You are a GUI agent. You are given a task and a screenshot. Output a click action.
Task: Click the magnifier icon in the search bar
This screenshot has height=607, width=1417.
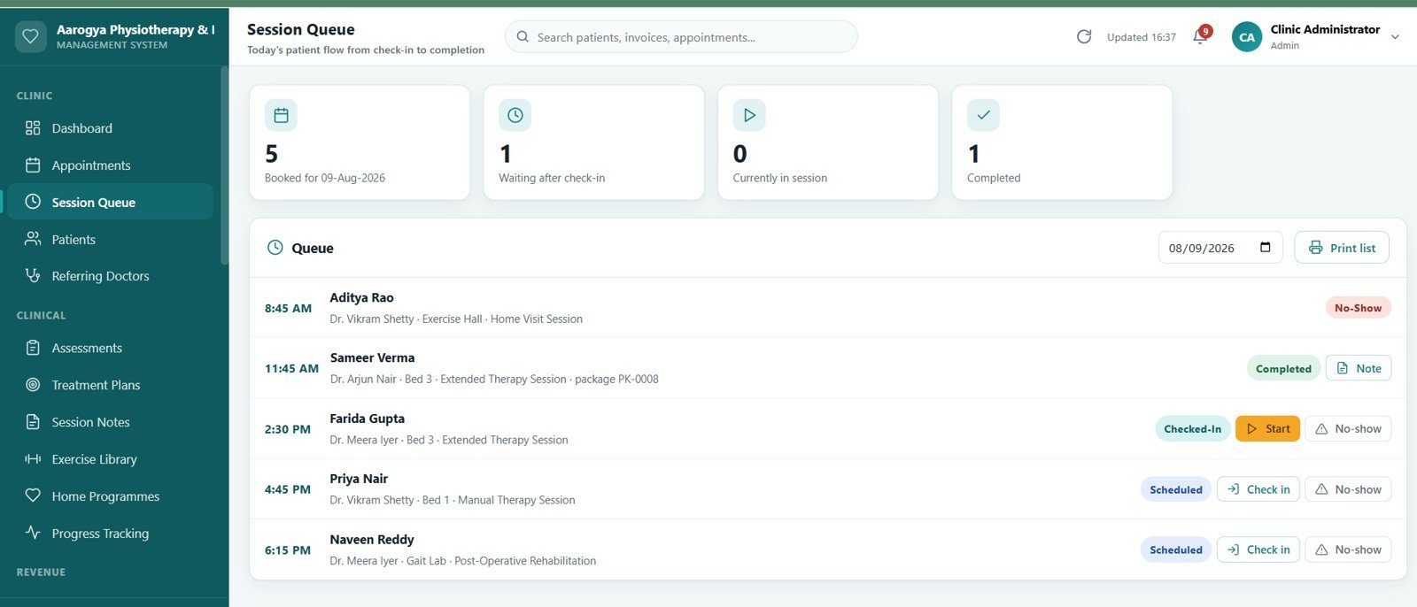coord(523,37)
